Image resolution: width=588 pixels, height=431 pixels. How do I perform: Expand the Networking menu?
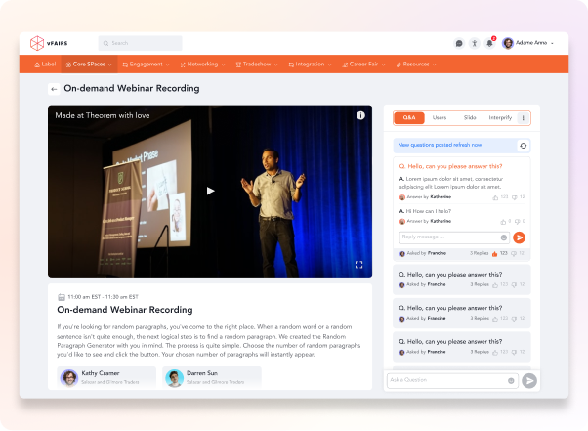[202, 65]
